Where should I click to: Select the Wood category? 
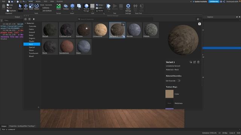tap(31, 56)
